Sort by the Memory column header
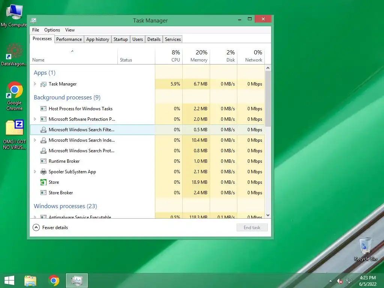The image size is (384, 288). [196, 56]
